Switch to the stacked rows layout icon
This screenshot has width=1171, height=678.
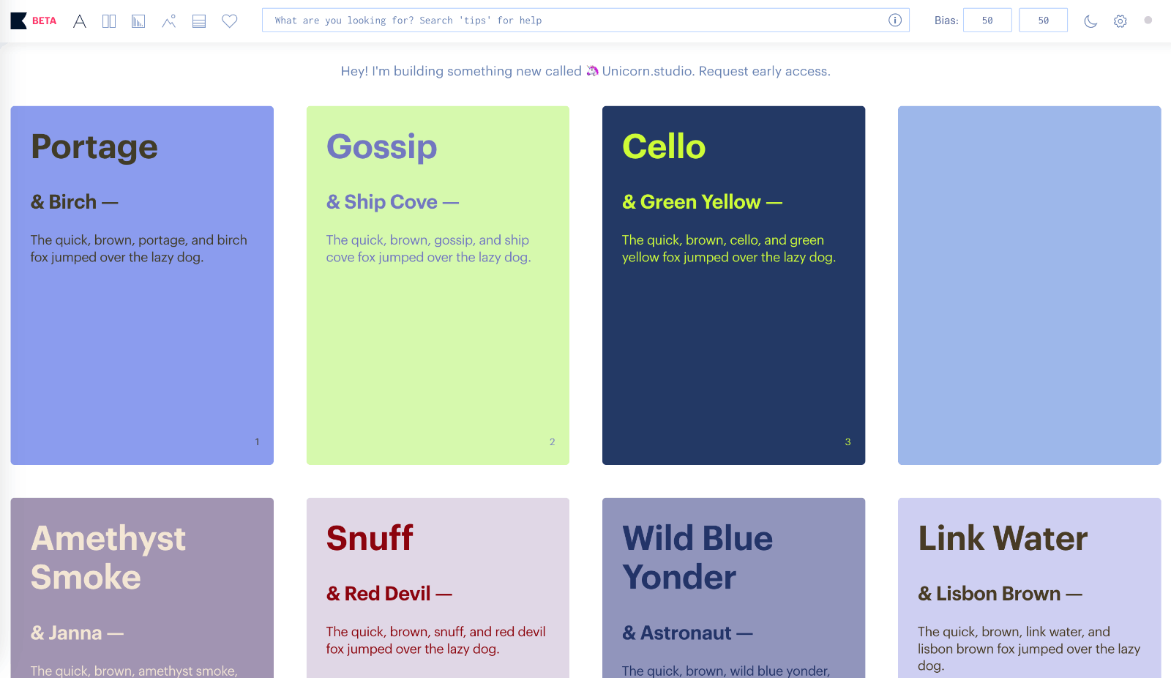pyautogui.click(x=199, y=21)
